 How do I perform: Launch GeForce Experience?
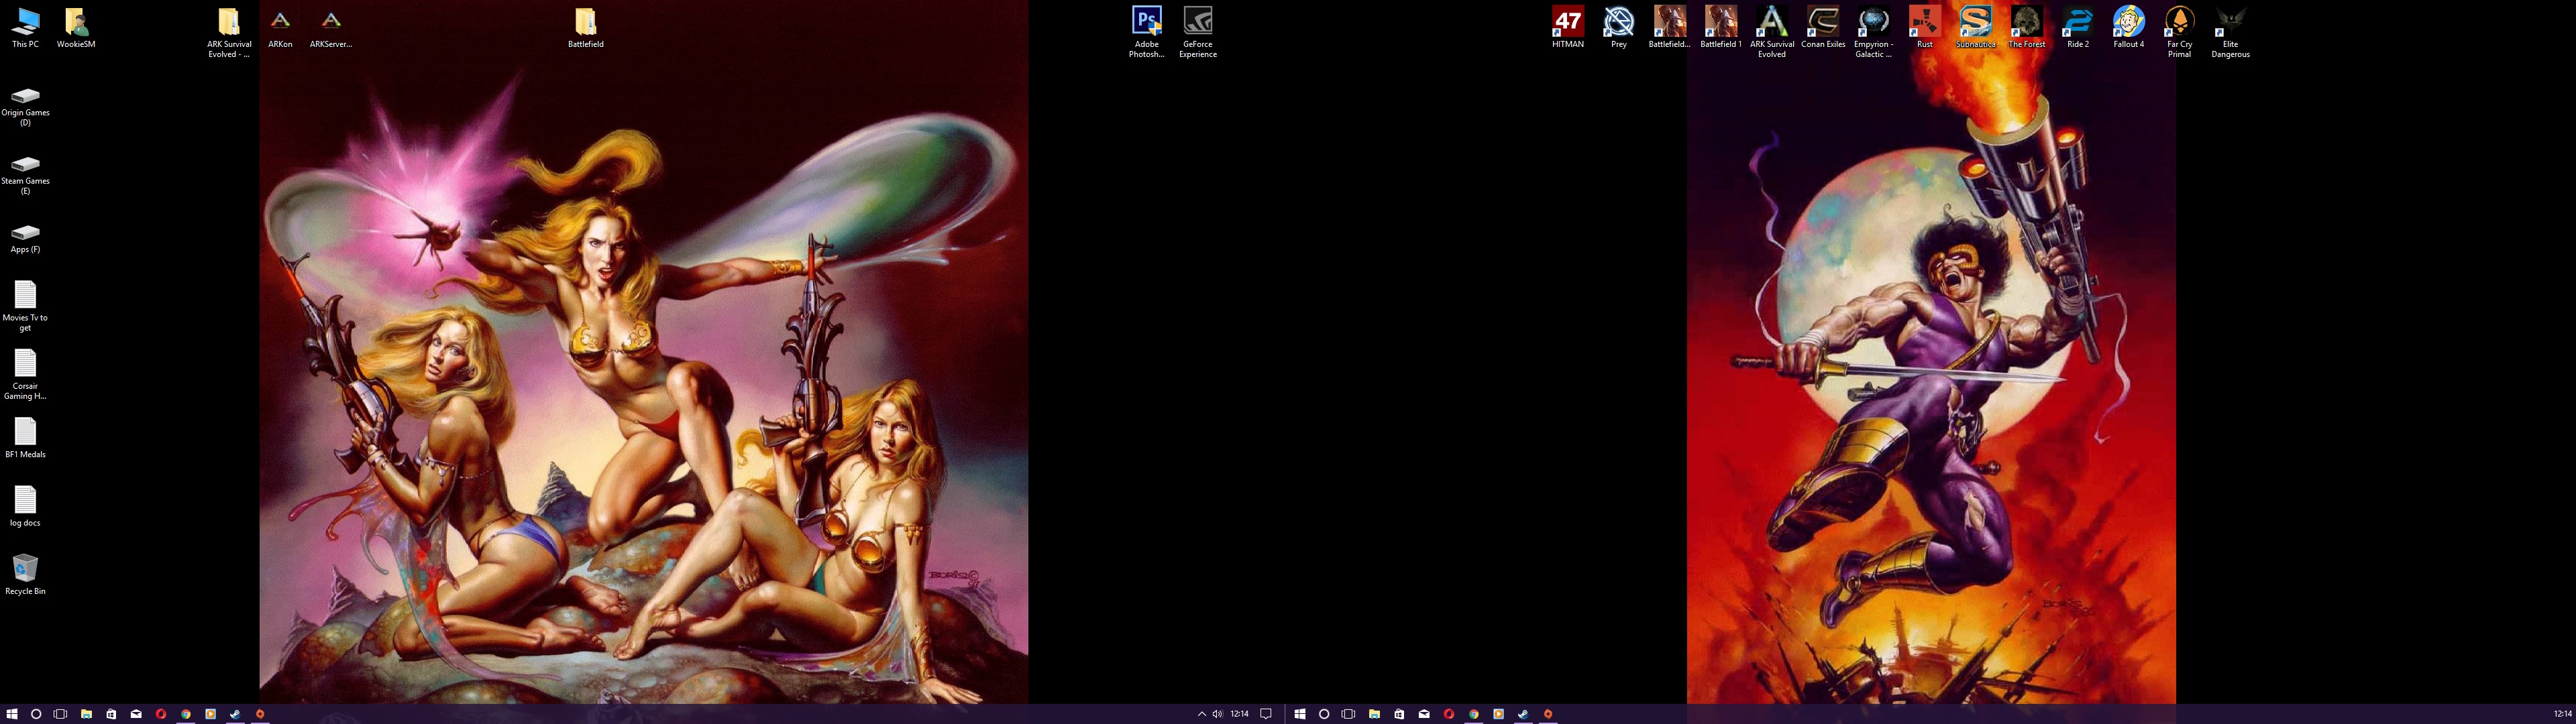[x=1197, y=33]
